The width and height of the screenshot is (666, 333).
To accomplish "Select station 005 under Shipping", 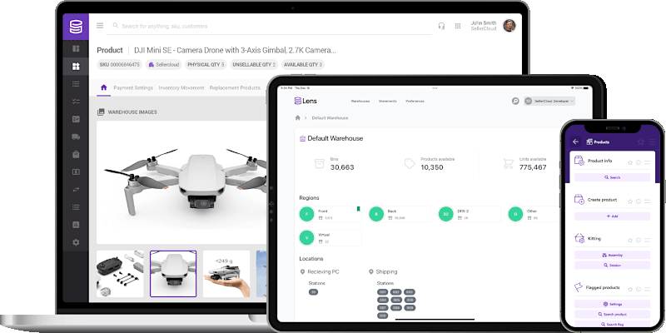I will (x=396, y=300).
